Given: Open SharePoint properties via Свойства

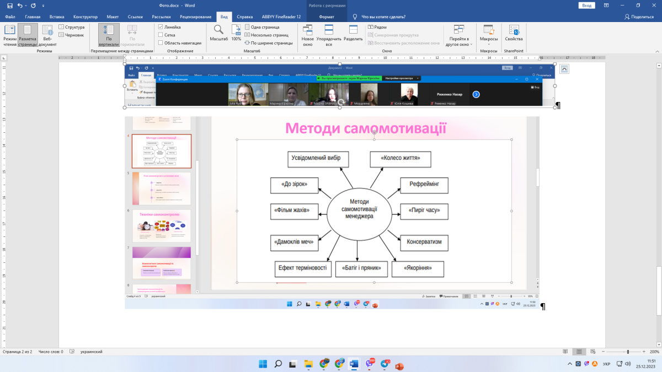Looking at the screenshot, I should 514,34.
